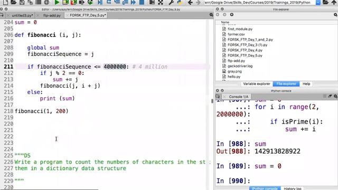
Task: Open the Help pane tab
Action: pos(306,84)
